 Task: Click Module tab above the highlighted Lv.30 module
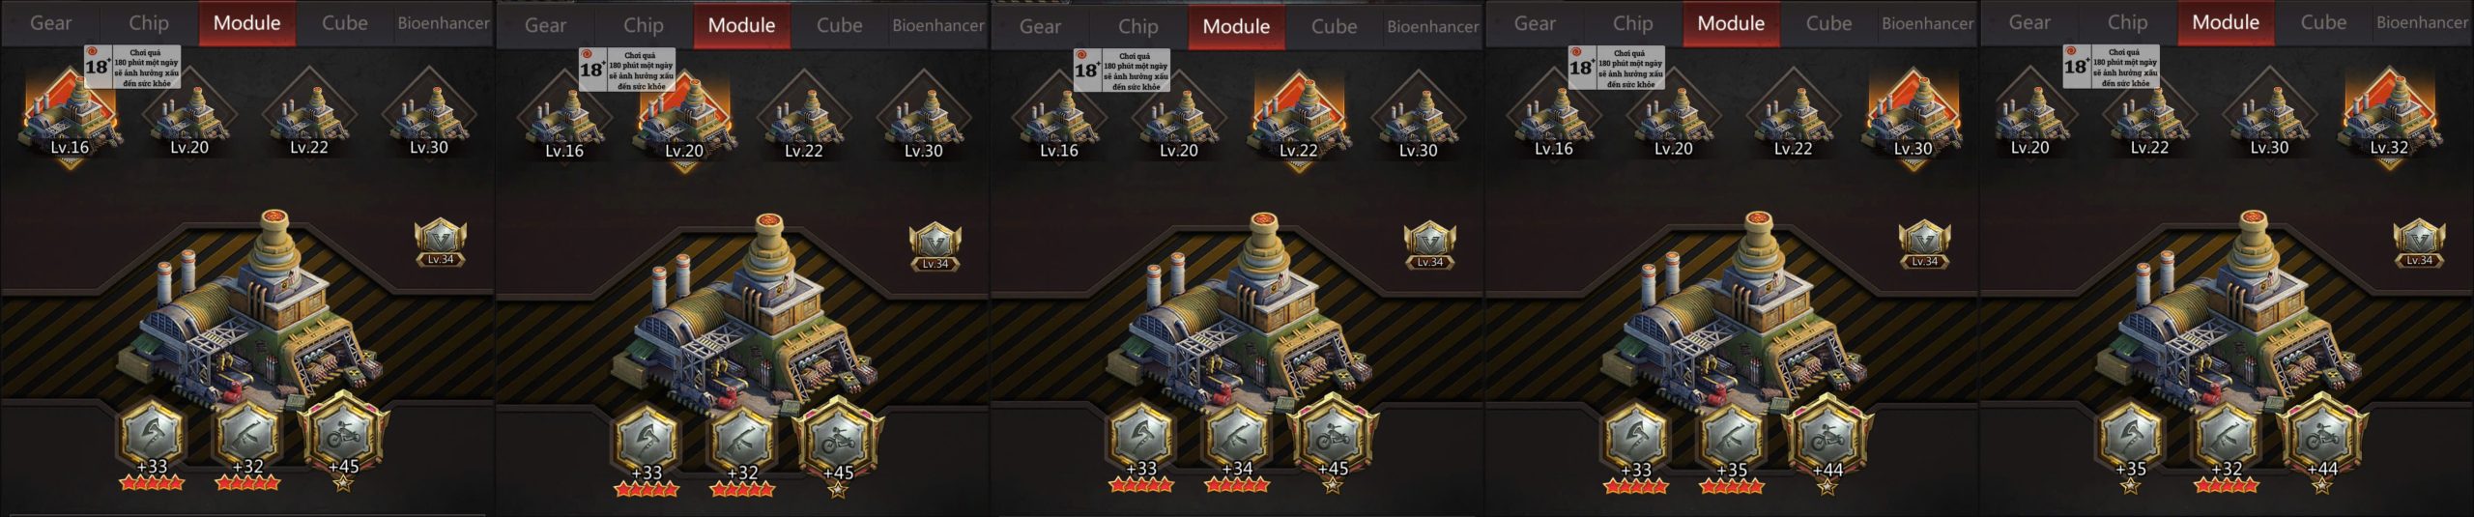[x=1731, y=23]
